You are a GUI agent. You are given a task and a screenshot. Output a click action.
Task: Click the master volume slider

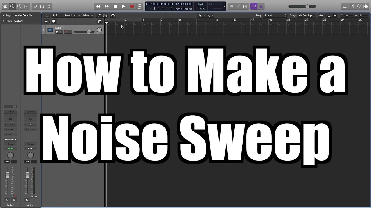303,6
